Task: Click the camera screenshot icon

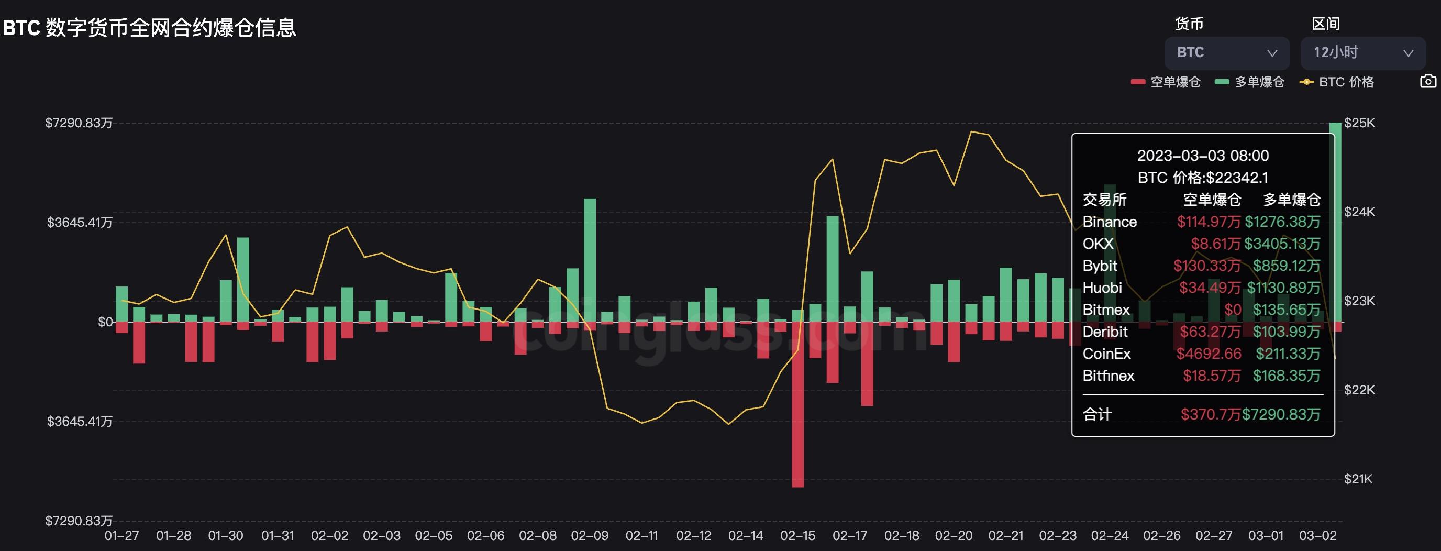Action: point(1427,82)
